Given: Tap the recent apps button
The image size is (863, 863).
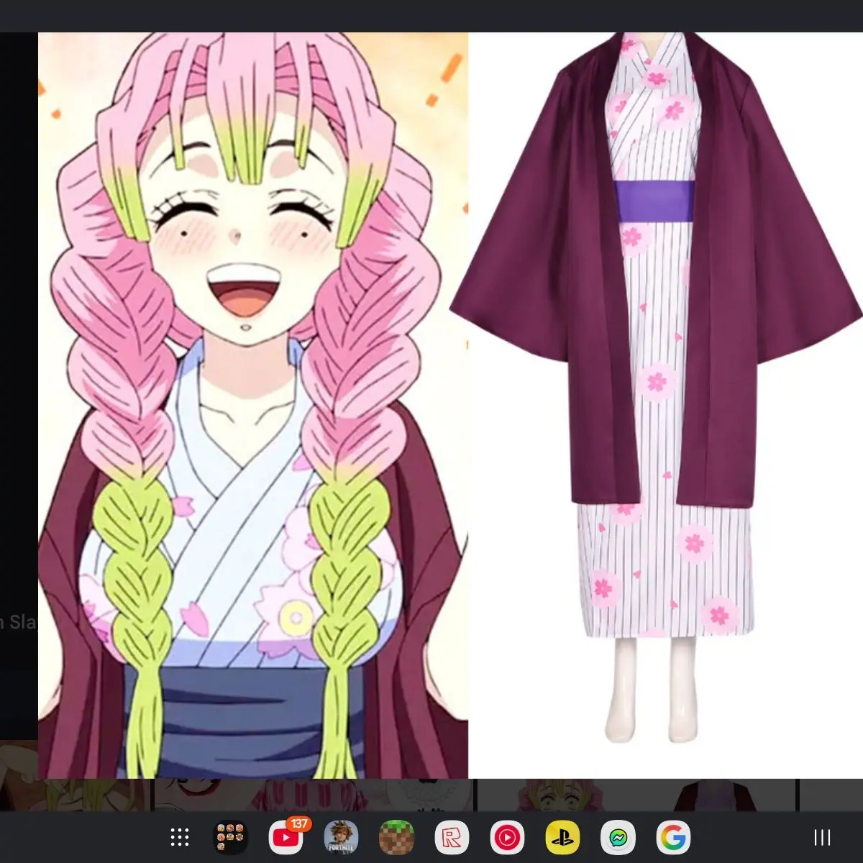Looking at the screenshot, I should [x=822, y=837].
